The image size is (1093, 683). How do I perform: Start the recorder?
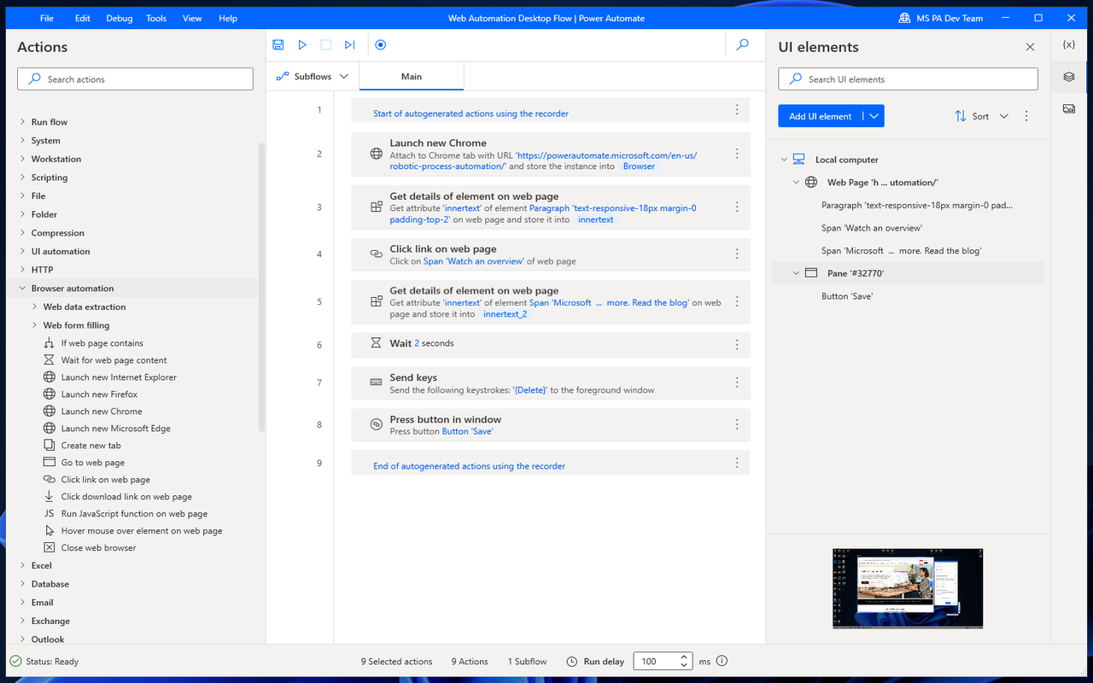click(x=379, y=44)
